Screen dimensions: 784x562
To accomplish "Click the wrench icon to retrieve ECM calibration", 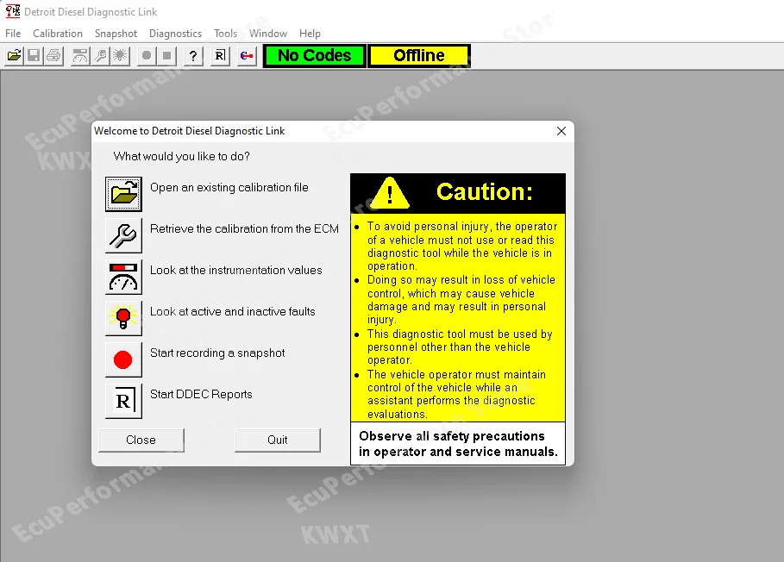I will pos(123,235).
